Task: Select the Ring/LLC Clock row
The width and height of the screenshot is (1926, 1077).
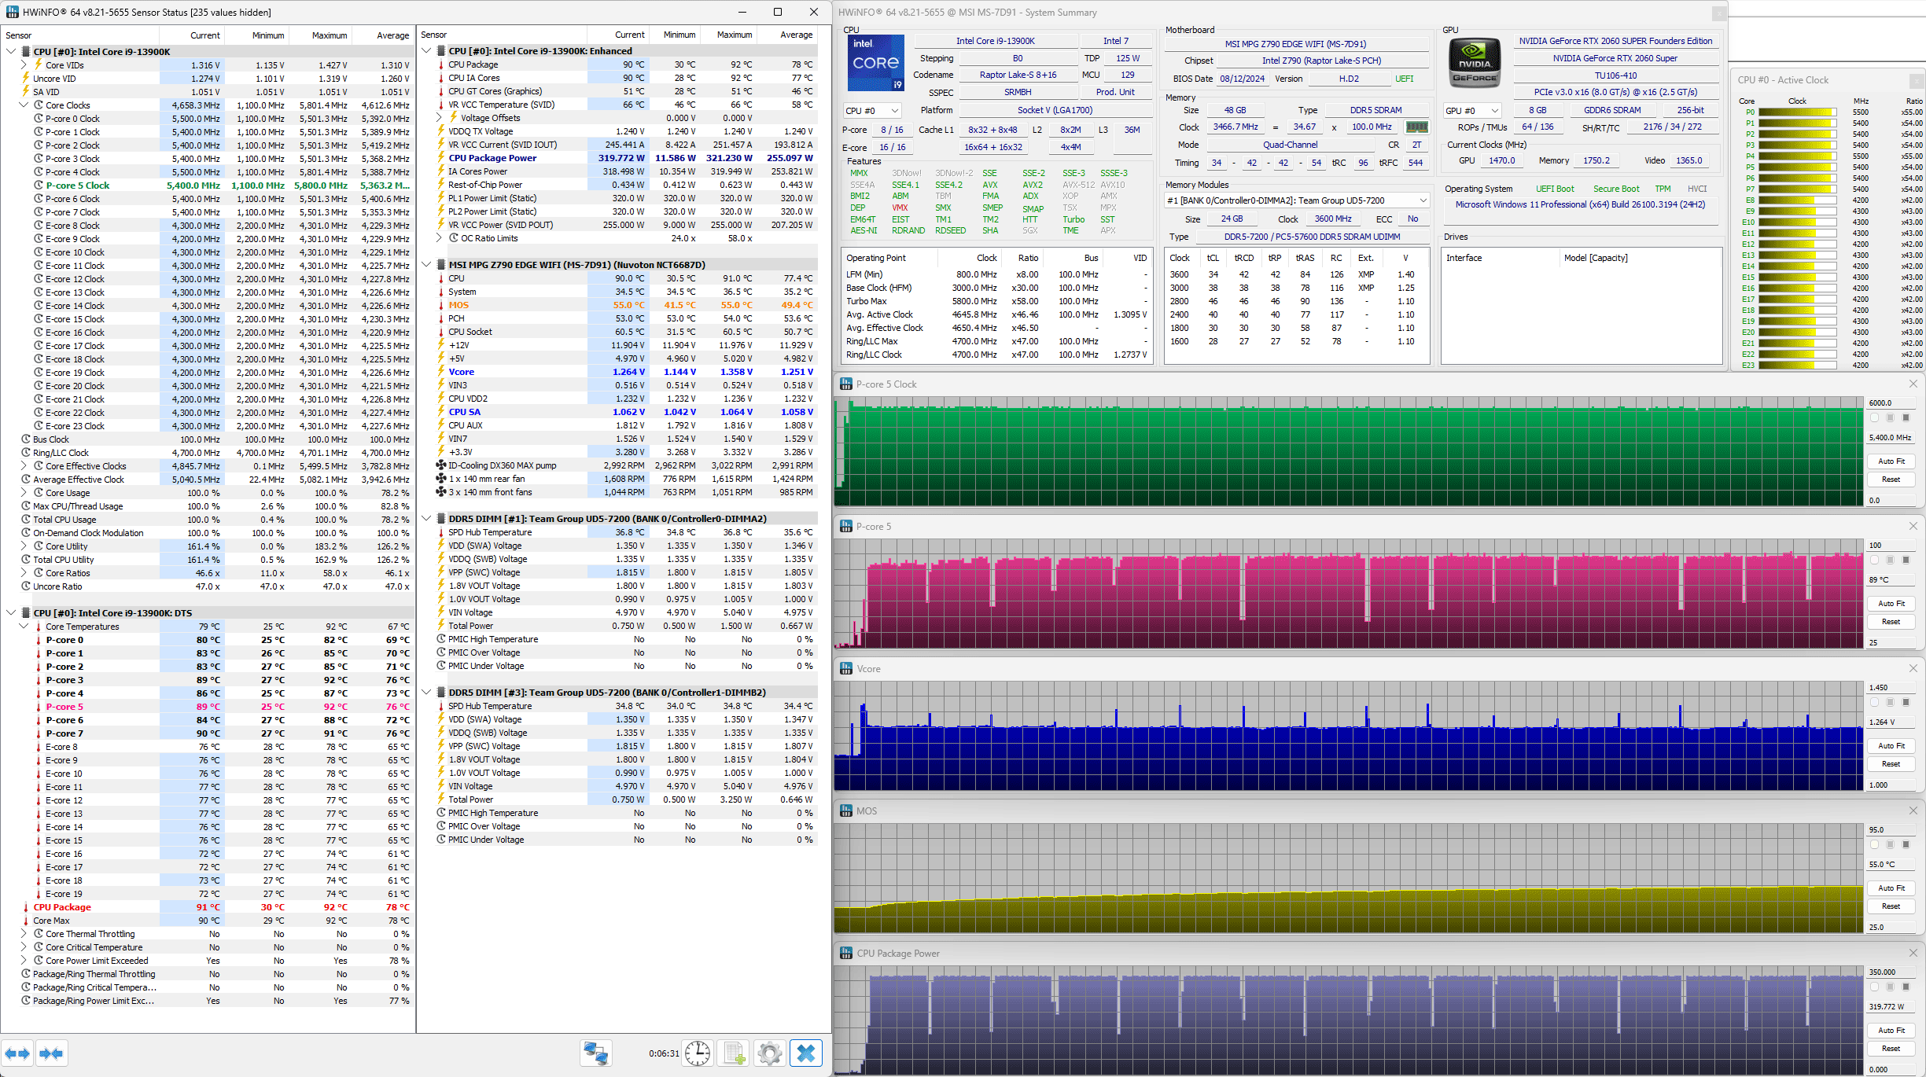Action: pos(209,453)
